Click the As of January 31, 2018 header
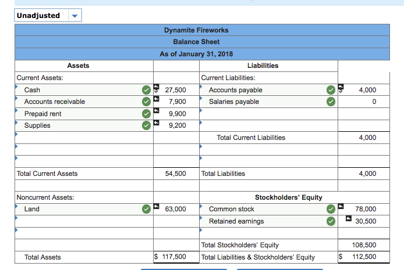Image resolution: width=404 pixels, height=270 pixels. (196, 54)
